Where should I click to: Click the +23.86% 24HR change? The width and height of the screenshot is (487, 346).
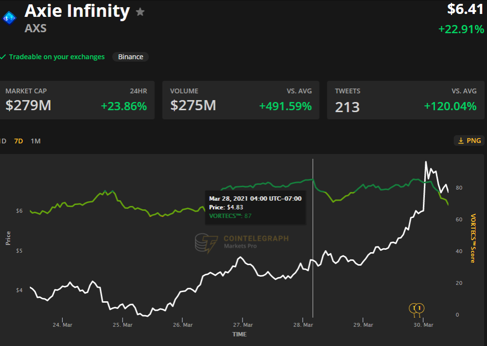124,106
